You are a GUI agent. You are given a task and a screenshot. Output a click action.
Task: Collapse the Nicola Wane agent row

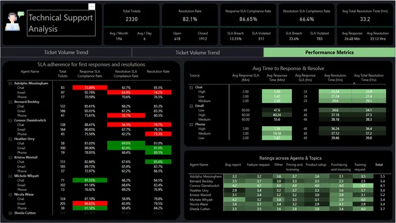[x=10, y=195]
